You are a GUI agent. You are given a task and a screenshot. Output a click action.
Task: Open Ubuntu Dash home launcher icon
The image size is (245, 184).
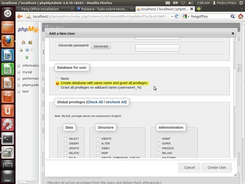[7, 14]
